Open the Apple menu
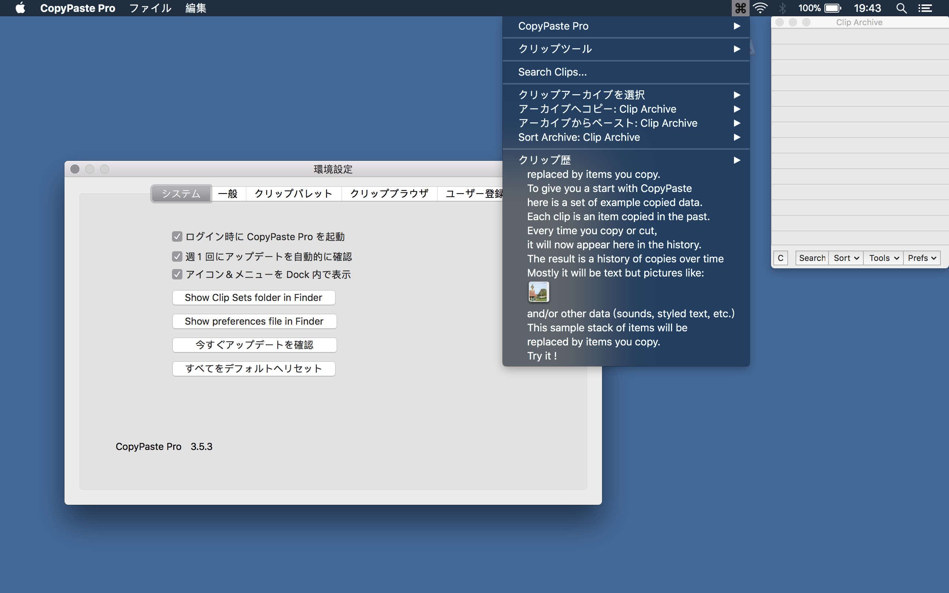 [20, 8]
